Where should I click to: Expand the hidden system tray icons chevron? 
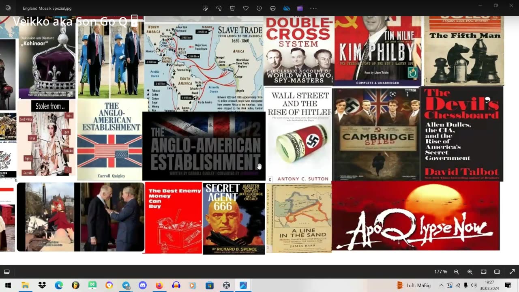441,286
